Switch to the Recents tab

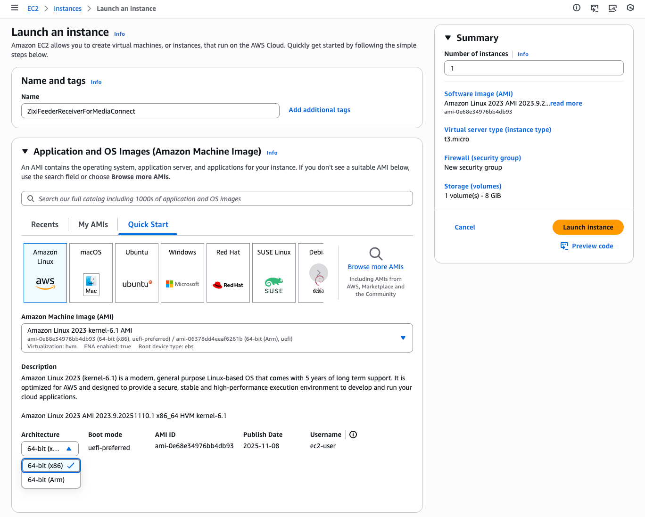click(45, 224)
